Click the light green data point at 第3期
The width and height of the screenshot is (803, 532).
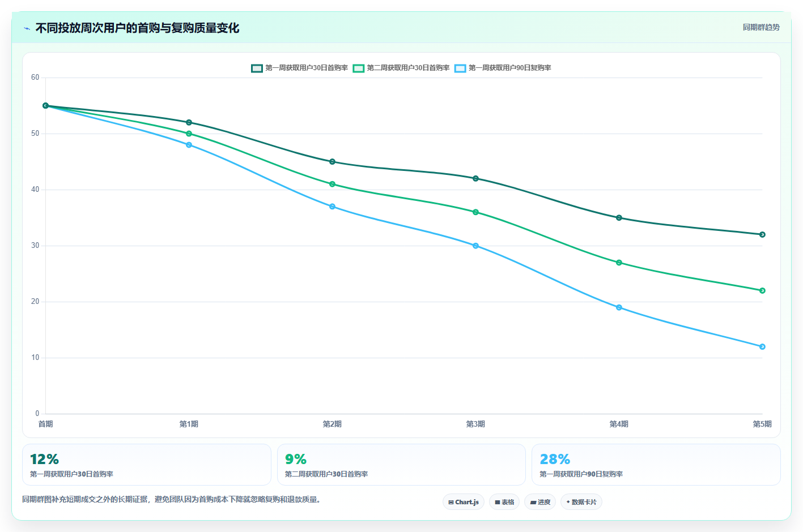click(476, 212)
